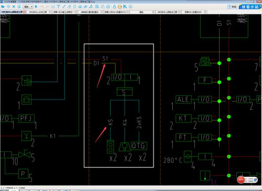Image resolution: width=262 pixels, height=191 pixels.
Task: Close the third drawing tab via its box
Action: click(76, 12)
